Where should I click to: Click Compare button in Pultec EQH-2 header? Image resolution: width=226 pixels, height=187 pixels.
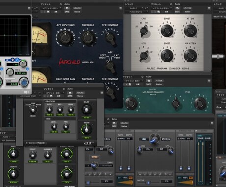pos(166,12)
